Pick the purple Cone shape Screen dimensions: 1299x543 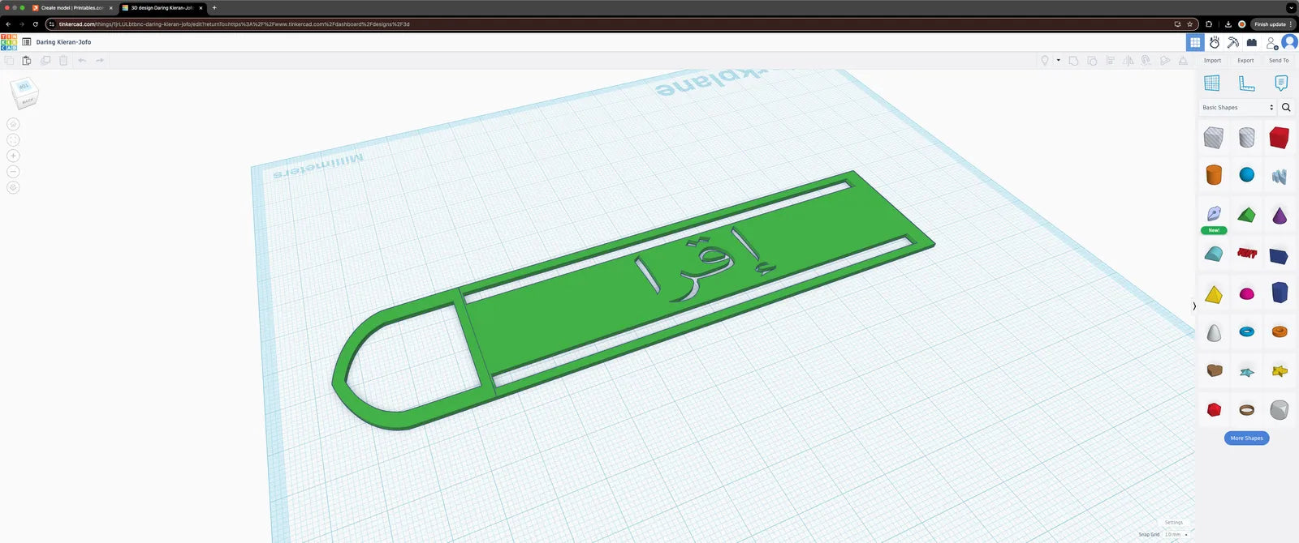(x=1280, y=215)
